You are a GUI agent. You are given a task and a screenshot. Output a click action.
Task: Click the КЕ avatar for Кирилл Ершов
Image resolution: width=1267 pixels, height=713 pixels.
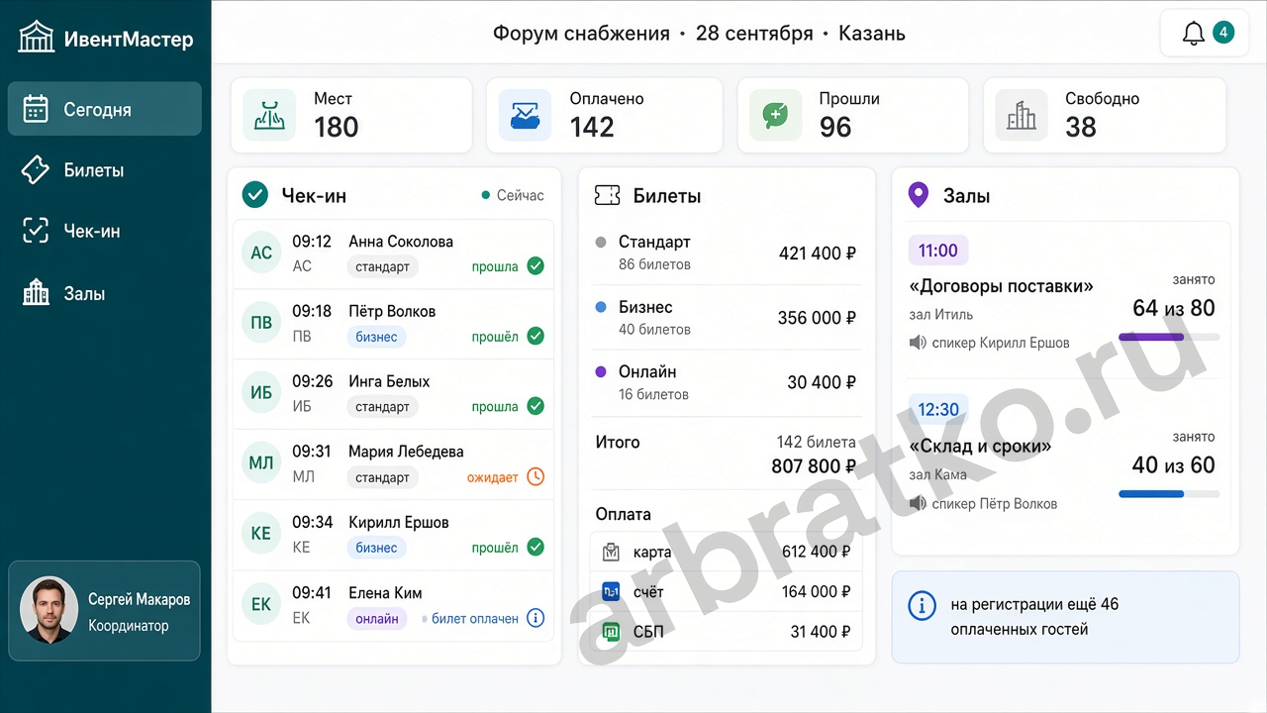(261, 534)
